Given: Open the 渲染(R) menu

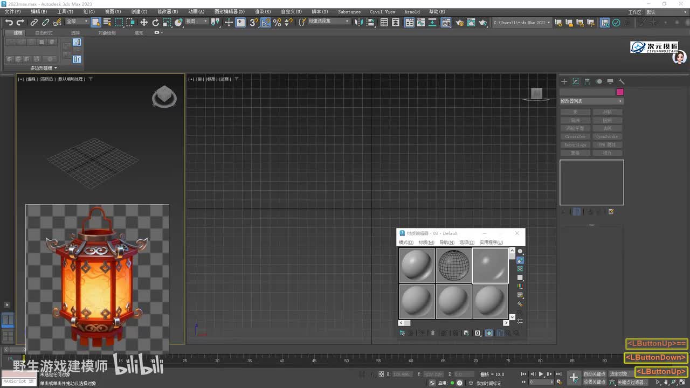Looking at the screenshot, I should (263, 11).
